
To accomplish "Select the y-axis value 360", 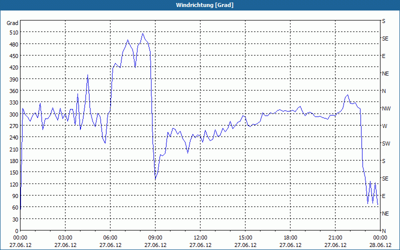I will tap(14, 91).
